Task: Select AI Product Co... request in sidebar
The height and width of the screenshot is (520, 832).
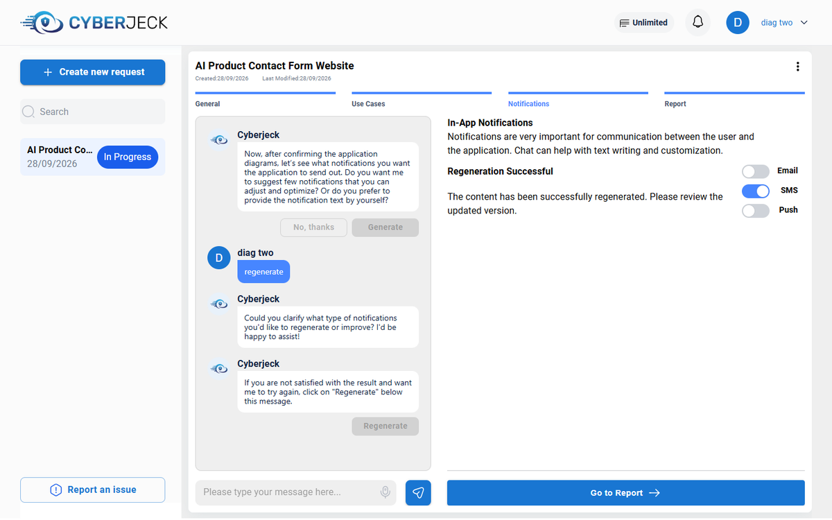Action: click(92, 157)
